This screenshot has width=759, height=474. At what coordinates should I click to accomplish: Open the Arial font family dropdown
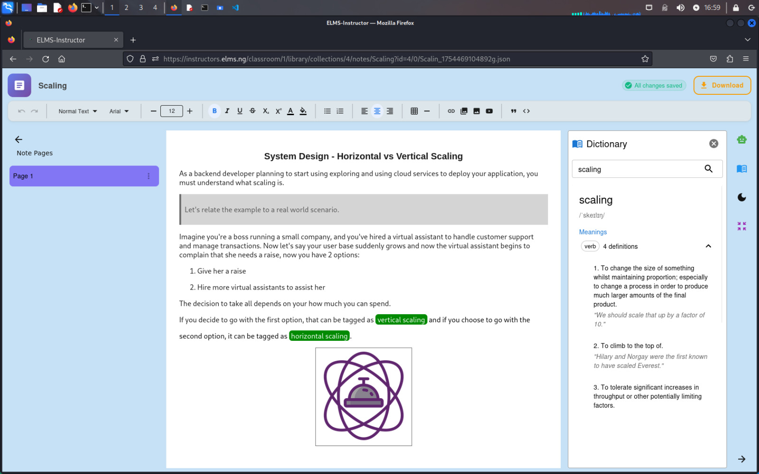[119, 111]
